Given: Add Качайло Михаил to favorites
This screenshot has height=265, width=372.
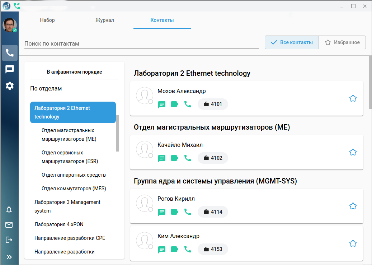Looking at the screenshot, I should point(353,152).
